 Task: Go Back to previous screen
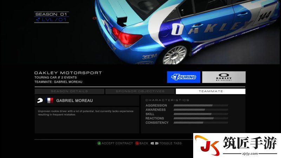coord(144,143)
